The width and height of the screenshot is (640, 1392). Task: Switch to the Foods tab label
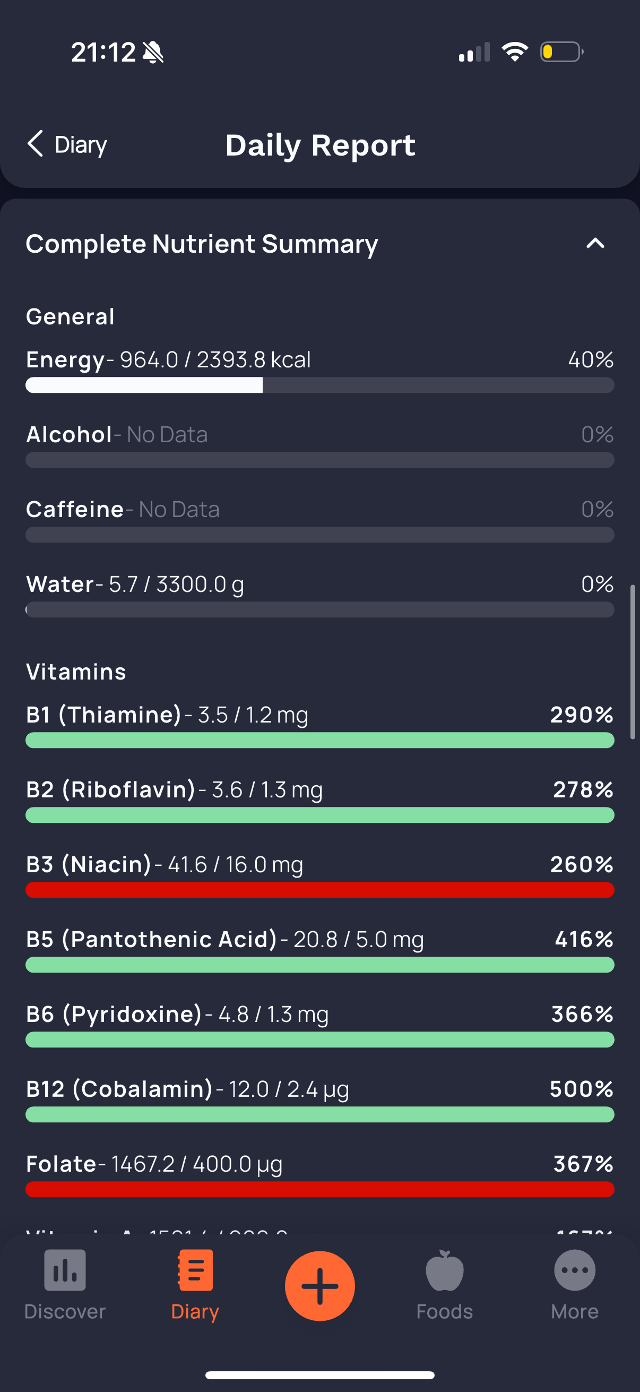coord(445,1312)
